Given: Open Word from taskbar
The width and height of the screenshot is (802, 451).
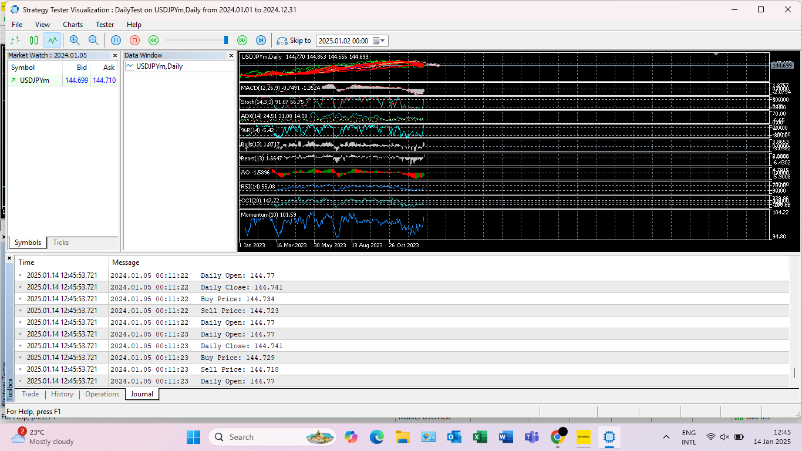Looking at the screenshot, I should [506, 437].
